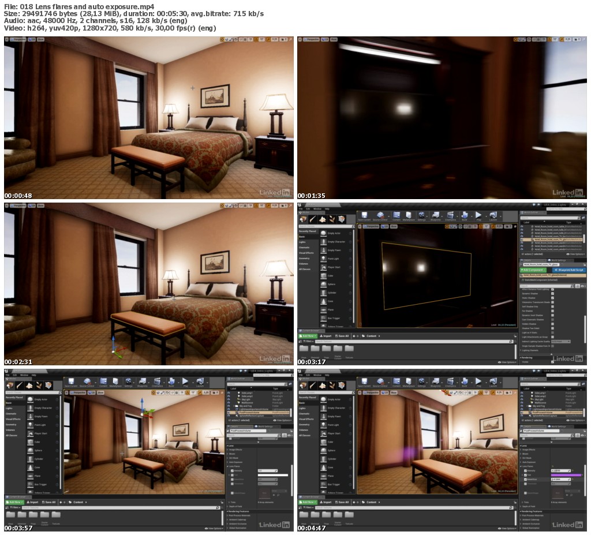Pick Point Light icon in 00:03:17 frame
The height and width of the screenshot is (535, 591).
click(323, 259)
